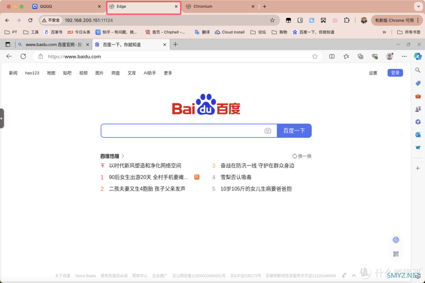Viewport: 425px width, 283px height.
Task: Open Edge sidebar shopping tag icon
Action: coord(418,83)
